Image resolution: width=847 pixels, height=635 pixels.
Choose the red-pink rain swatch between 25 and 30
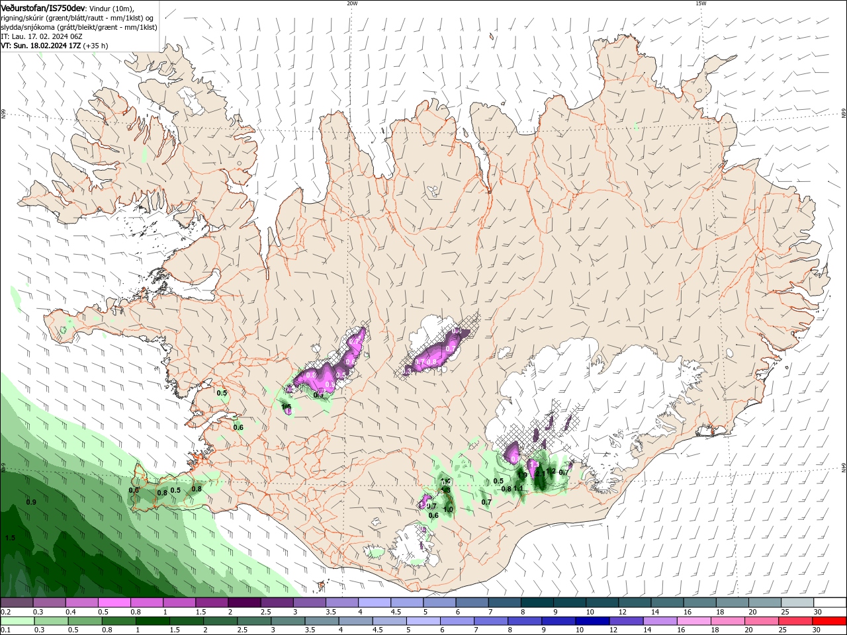click(x=796, y=621)
